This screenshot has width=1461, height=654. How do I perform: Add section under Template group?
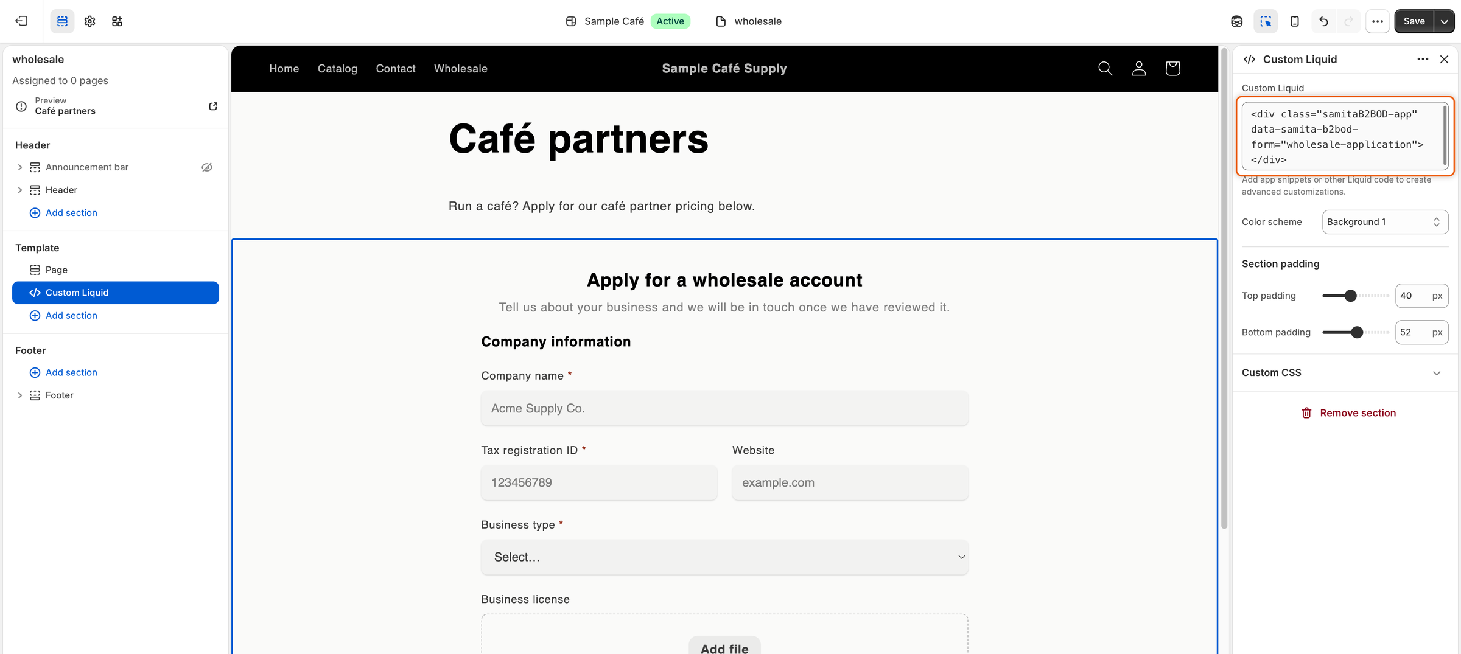(x=64, y=315)
